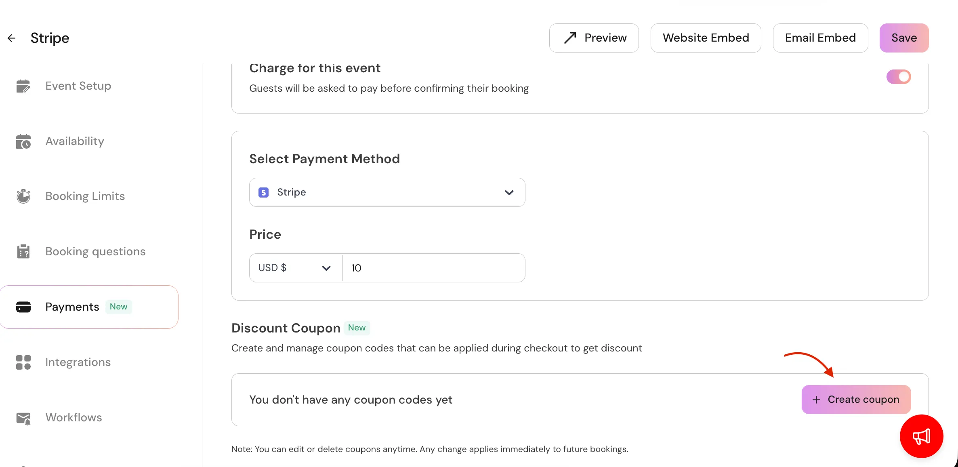This screenshot has height=467, width=958.
Task: Click the Workflows envelope icon
Action: (23, 418)
